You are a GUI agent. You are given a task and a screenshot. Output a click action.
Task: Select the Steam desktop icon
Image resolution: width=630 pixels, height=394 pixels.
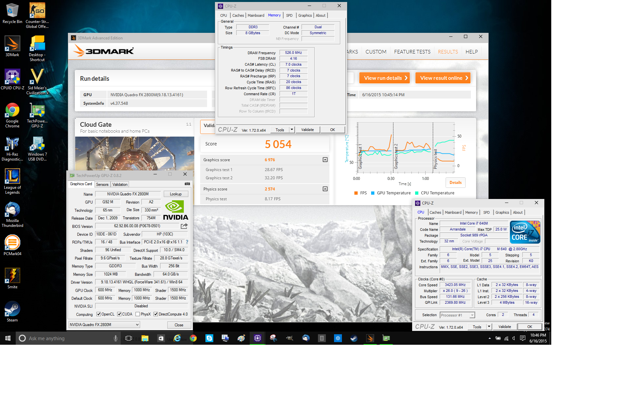(12, 312)
